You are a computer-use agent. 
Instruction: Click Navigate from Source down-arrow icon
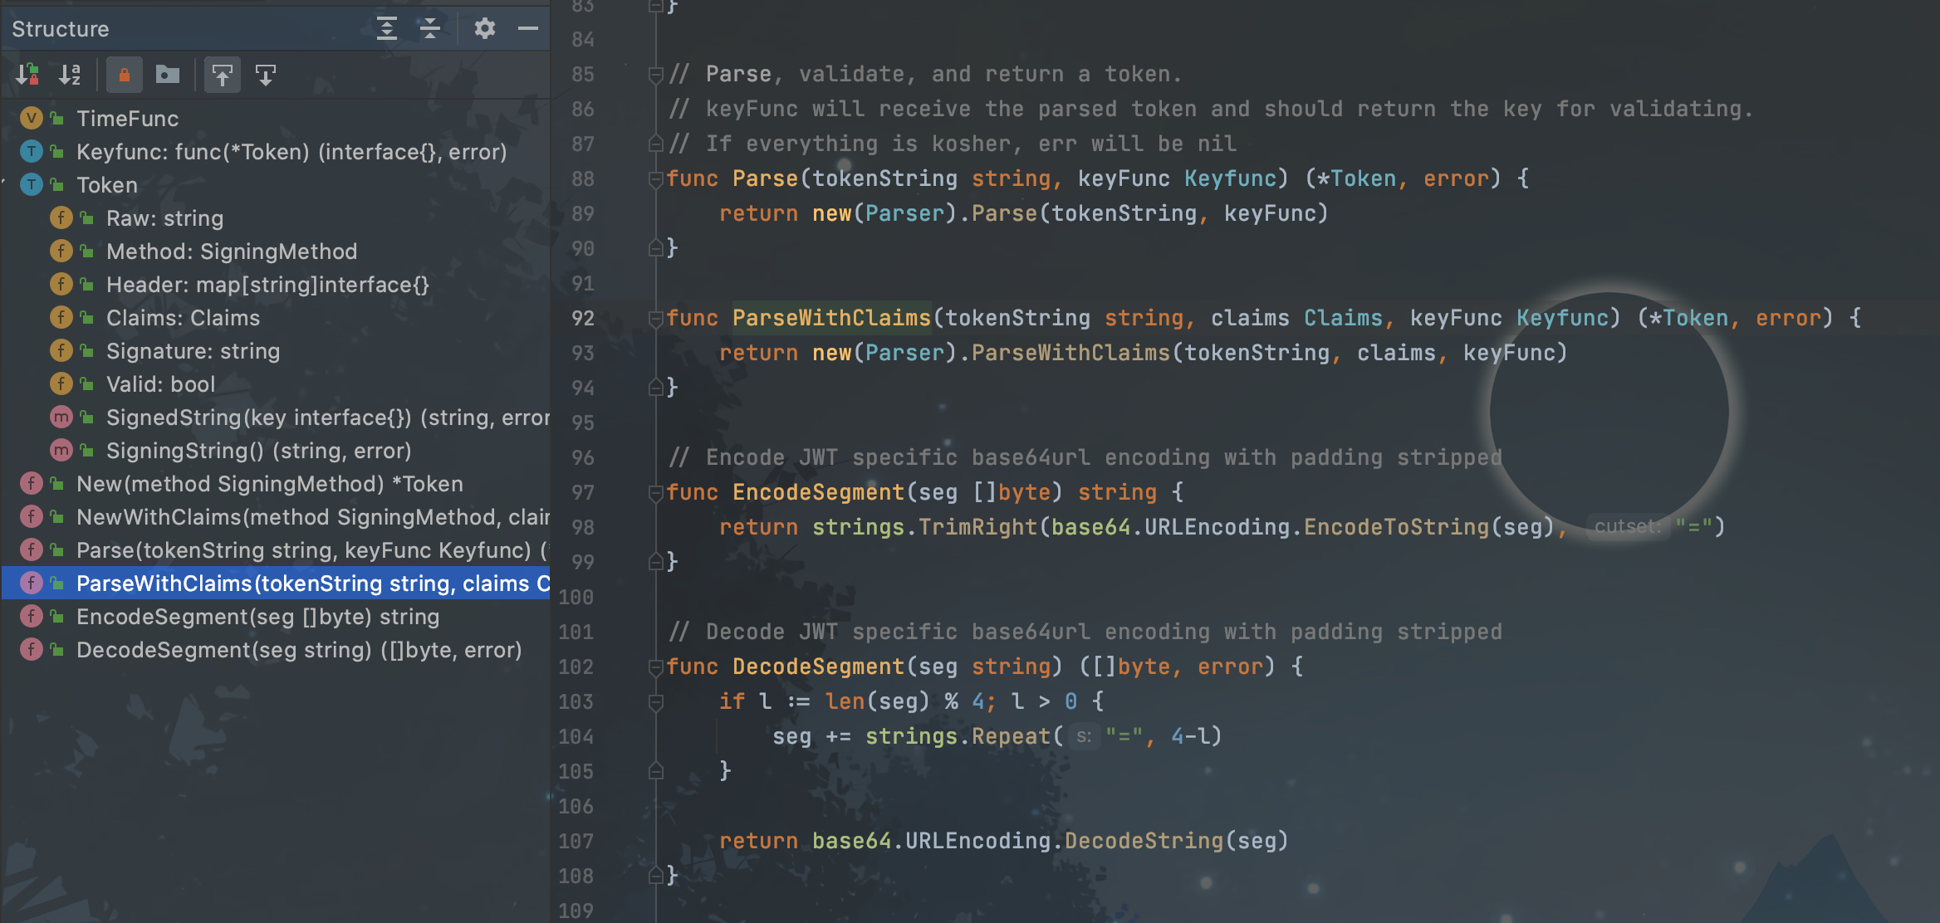point(265,75)
